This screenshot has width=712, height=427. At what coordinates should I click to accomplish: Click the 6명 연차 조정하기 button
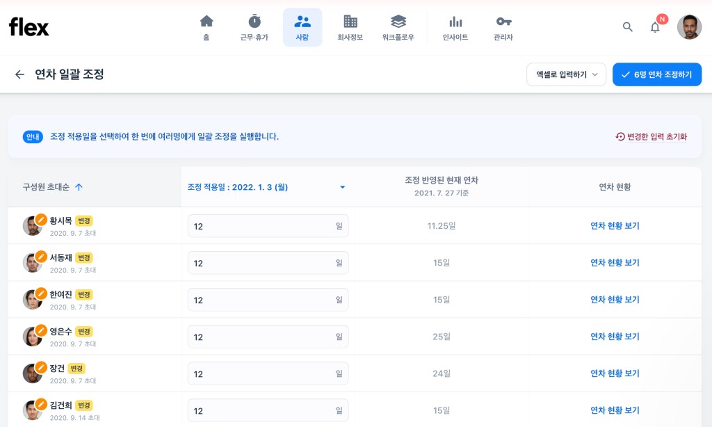[x=656, y=74]
